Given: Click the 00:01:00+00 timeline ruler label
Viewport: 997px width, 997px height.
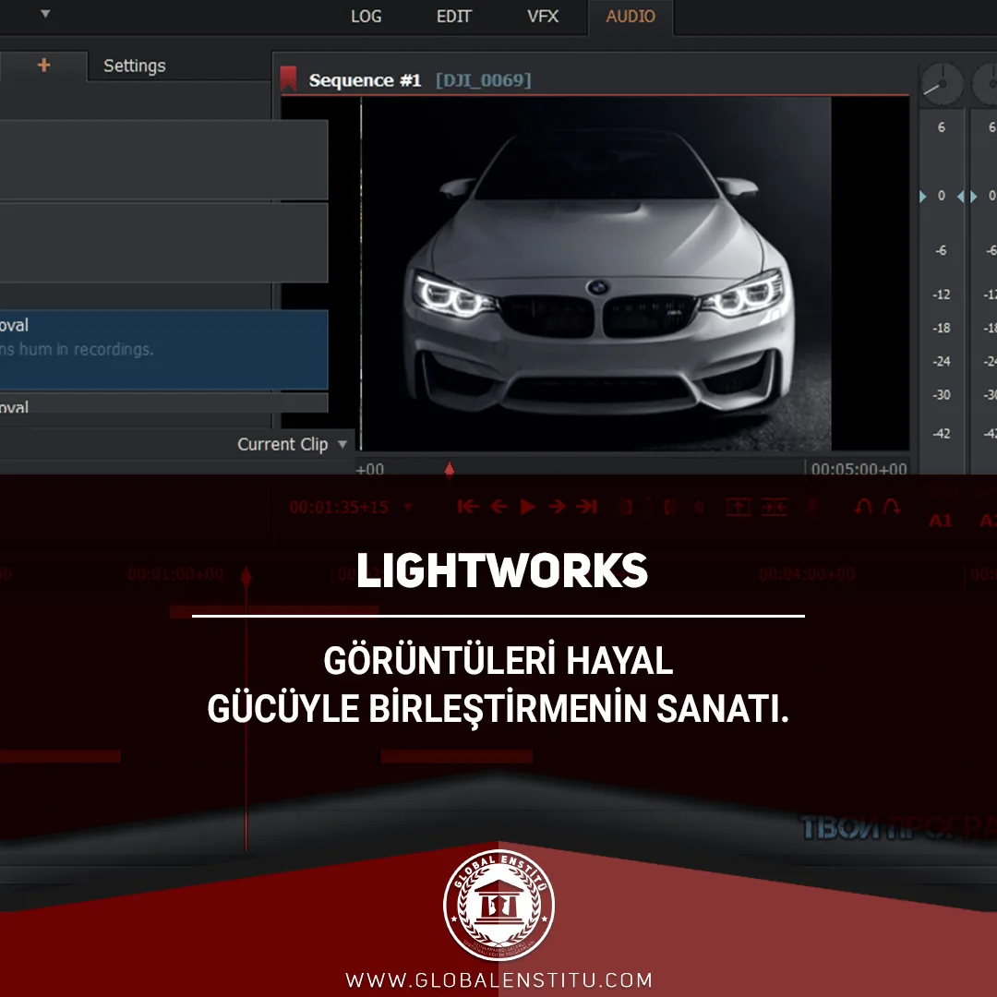Looking at the screenshot, I should 175,574.
